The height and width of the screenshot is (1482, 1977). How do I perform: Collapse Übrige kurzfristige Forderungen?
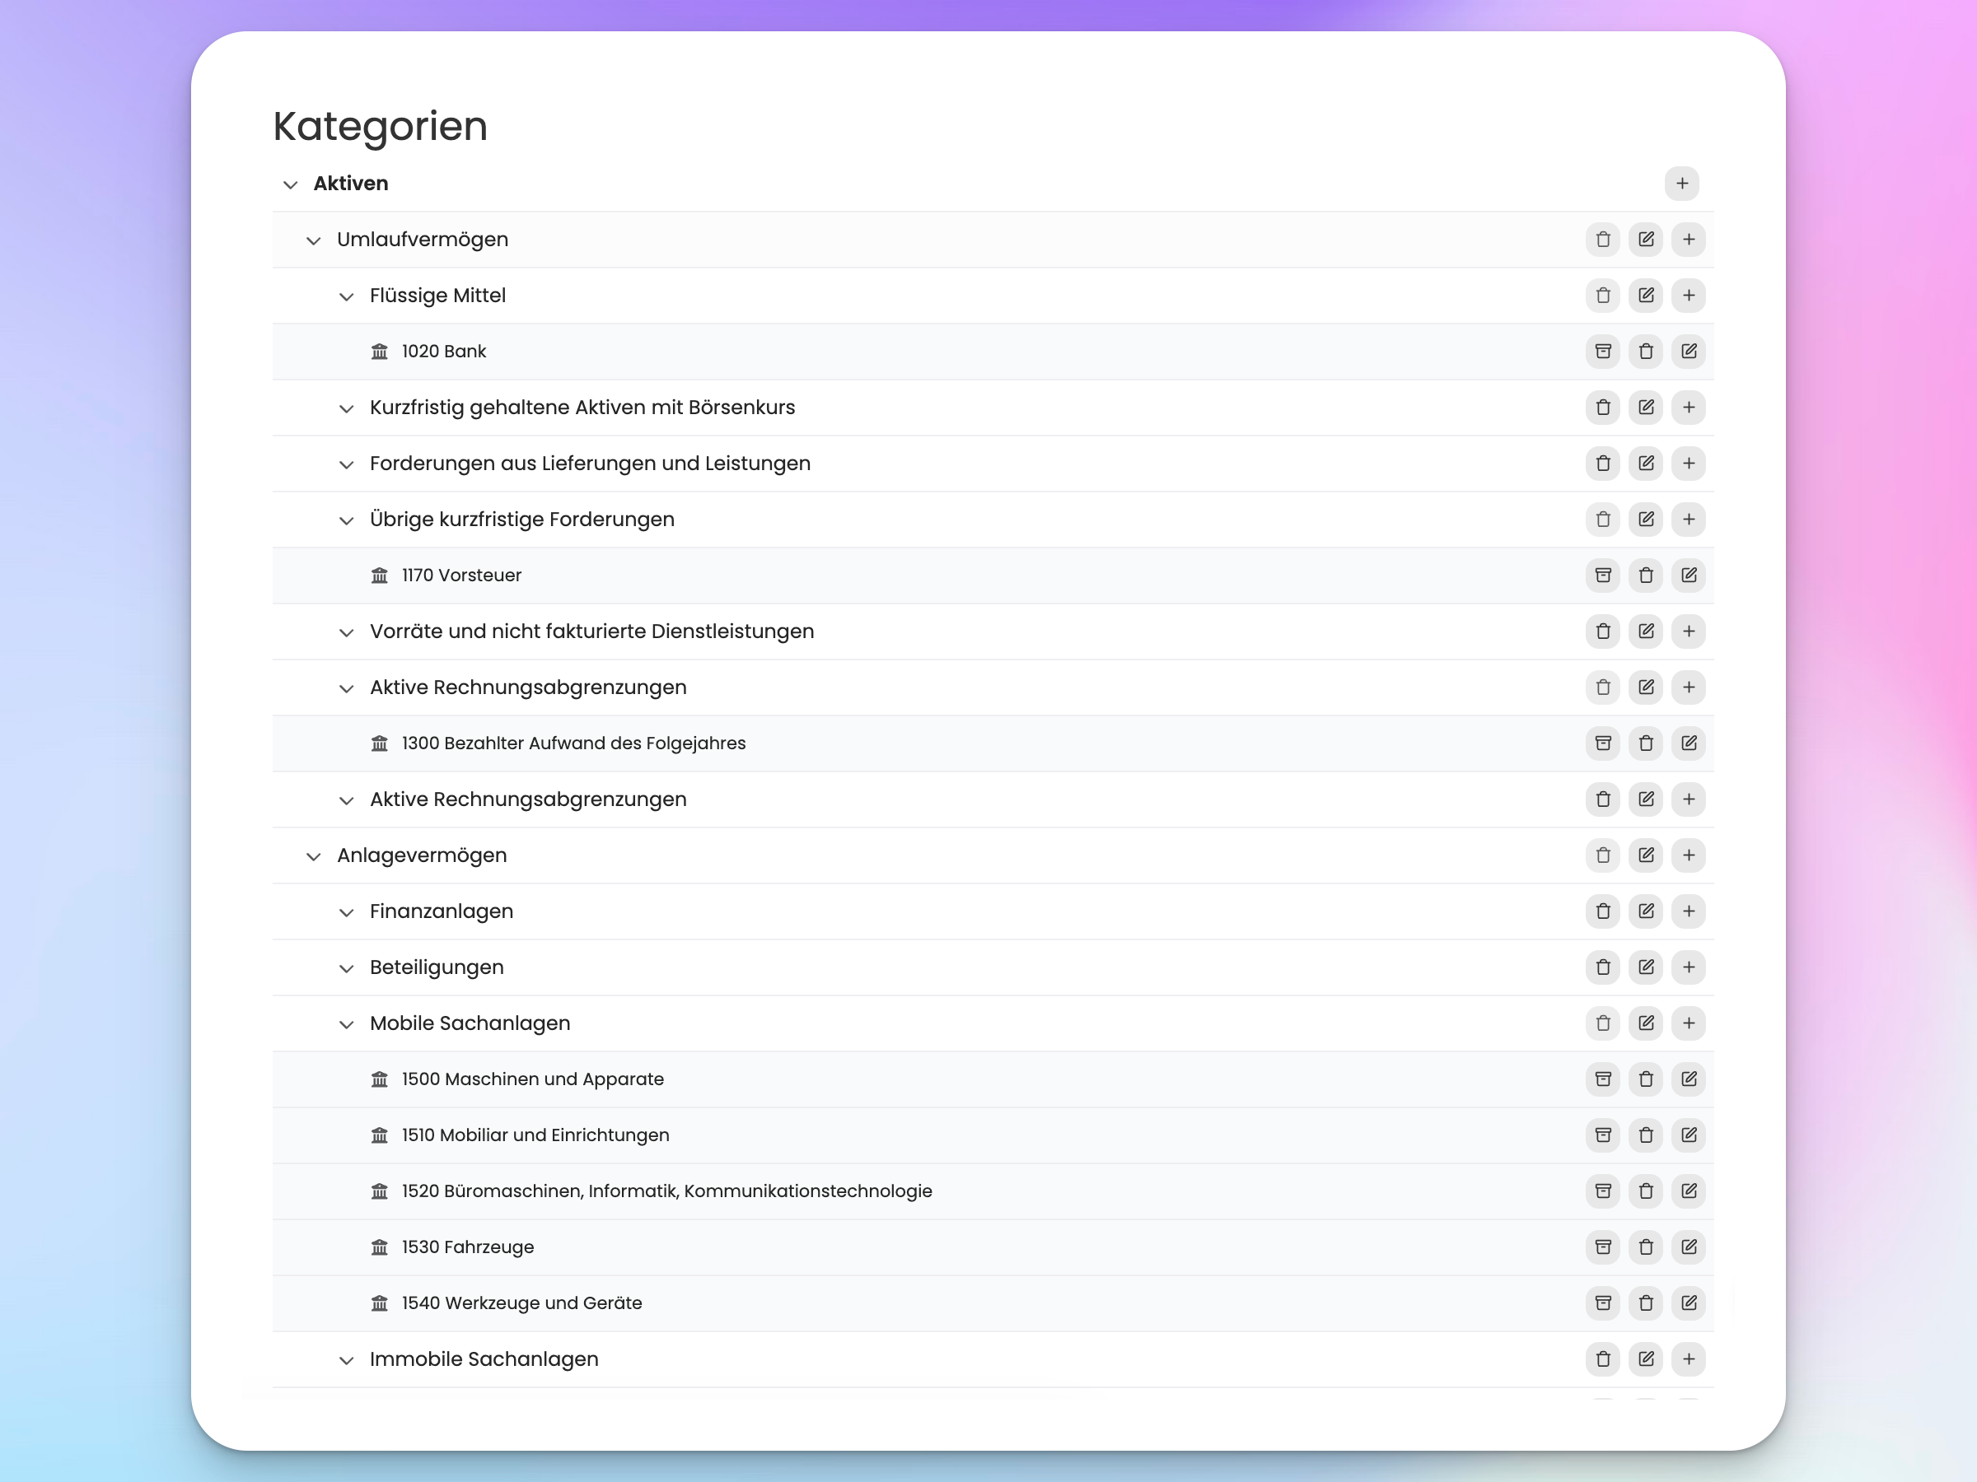click(347, 520)
